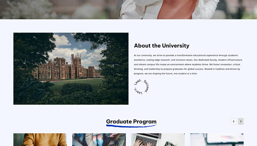Open the blurred monitor program card

point(217,140)
